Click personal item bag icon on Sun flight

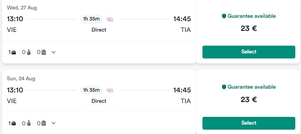pos(14,124)
